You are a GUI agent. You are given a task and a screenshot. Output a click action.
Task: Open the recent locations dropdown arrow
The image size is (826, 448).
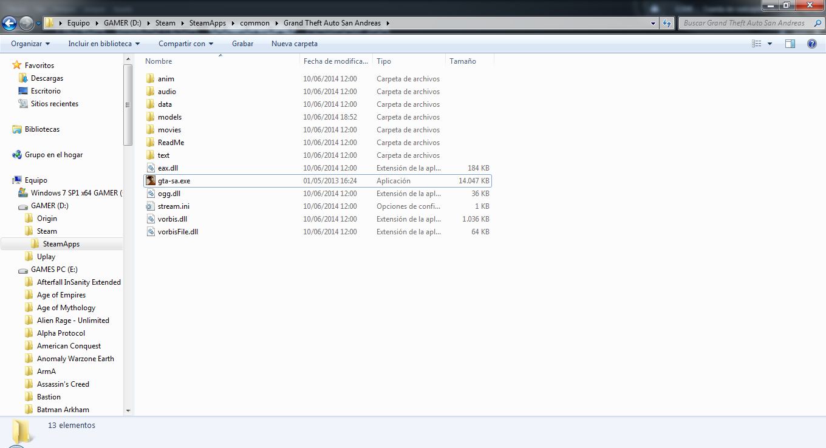point(39,24)
